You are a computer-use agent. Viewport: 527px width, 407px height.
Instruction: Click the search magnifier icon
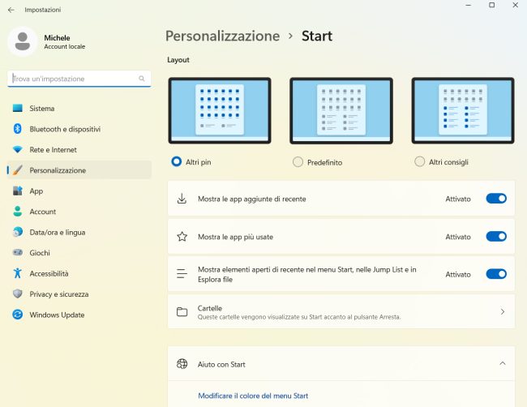pos(142,79)
